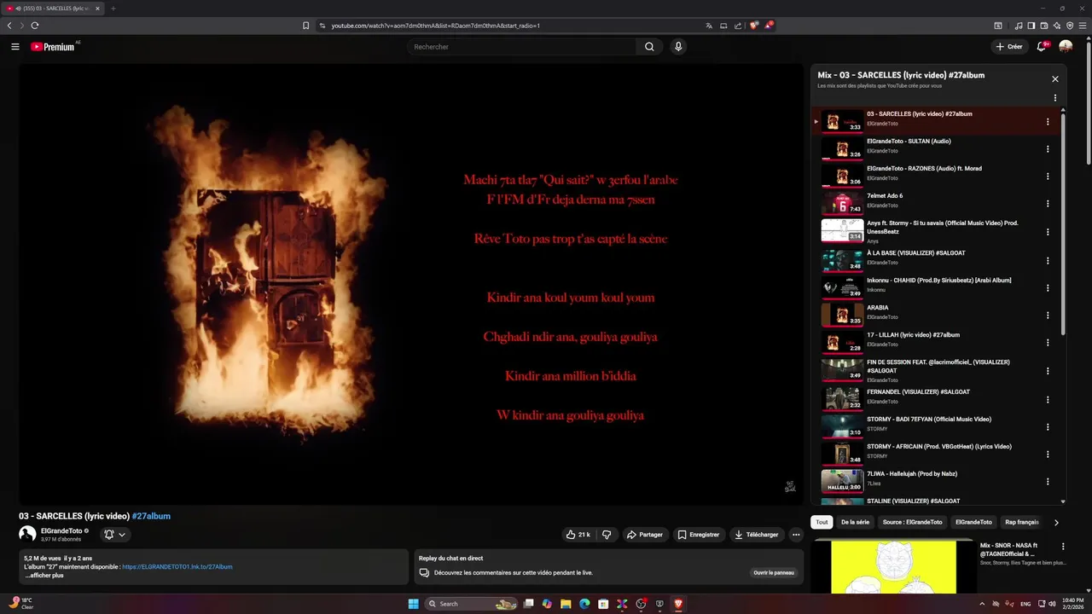This screenshot has height=614, width=1092.
Task: Like the video (21 k thumbs up)
Action: [578, 535]
